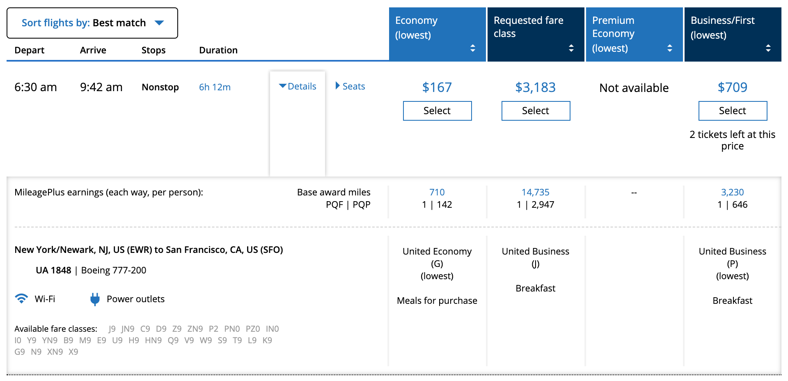Select the $709 Business/First fare
Screen dimensions: 788x381
pyautogui.click(x=733, y=111)
